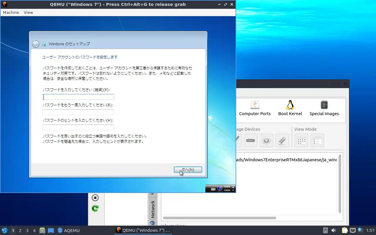
Task: Minimize the language bar
Action: 233,187
